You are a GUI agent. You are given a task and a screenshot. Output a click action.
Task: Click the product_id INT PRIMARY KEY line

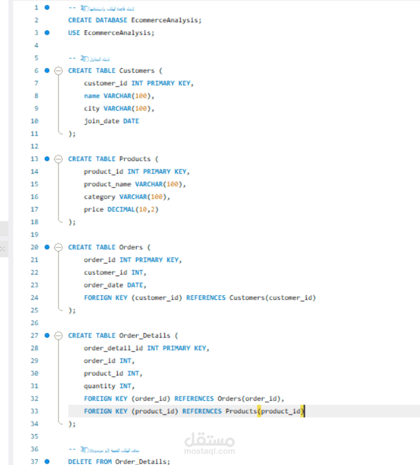(x=137, y=172)
